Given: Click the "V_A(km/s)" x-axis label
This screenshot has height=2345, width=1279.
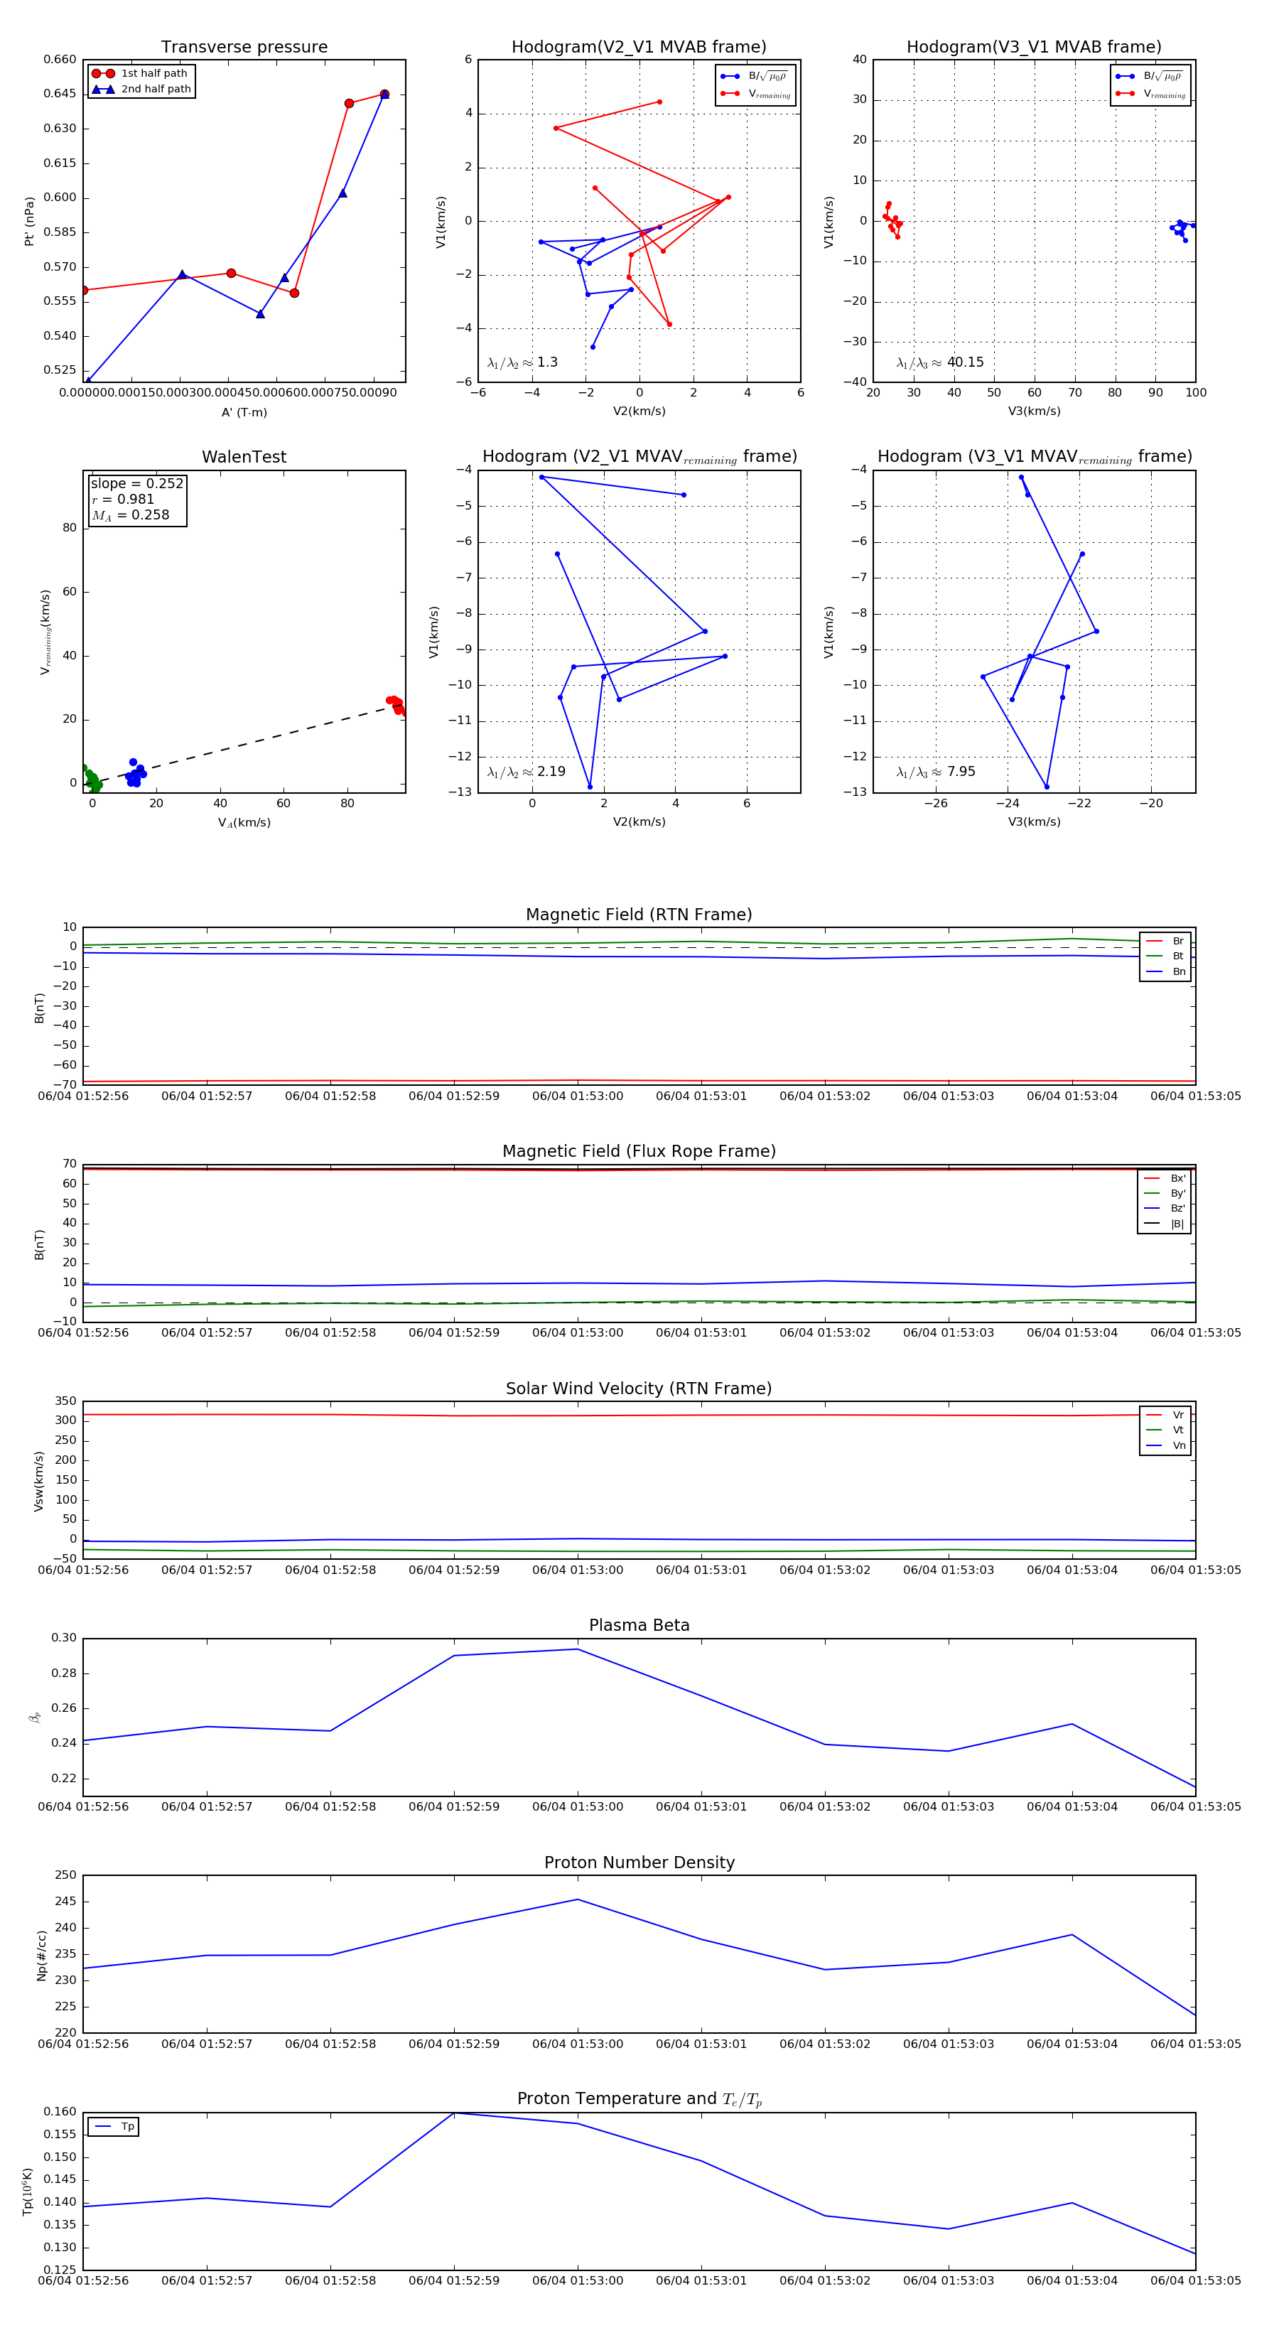Looking at the screenshot, I should point(244,823).
